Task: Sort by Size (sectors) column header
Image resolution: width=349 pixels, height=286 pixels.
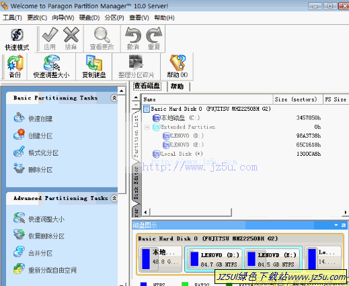Action: [298, 99]
